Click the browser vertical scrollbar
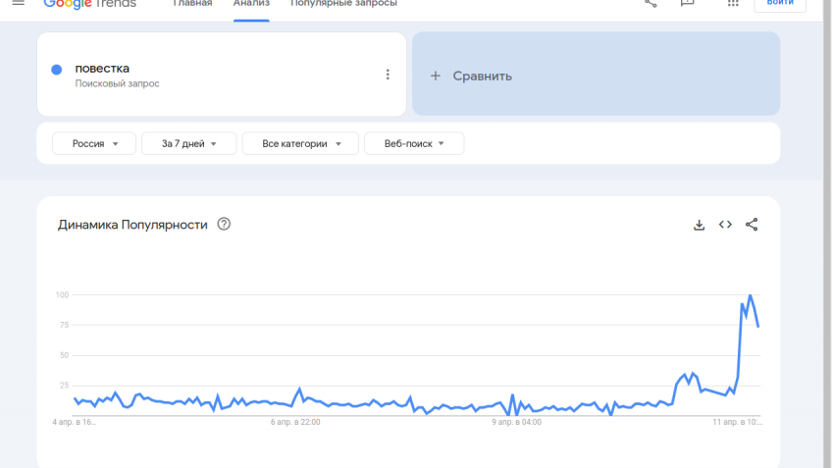Image resolution: width=832 pixels, height=468 pixels. tap(827, 234)
